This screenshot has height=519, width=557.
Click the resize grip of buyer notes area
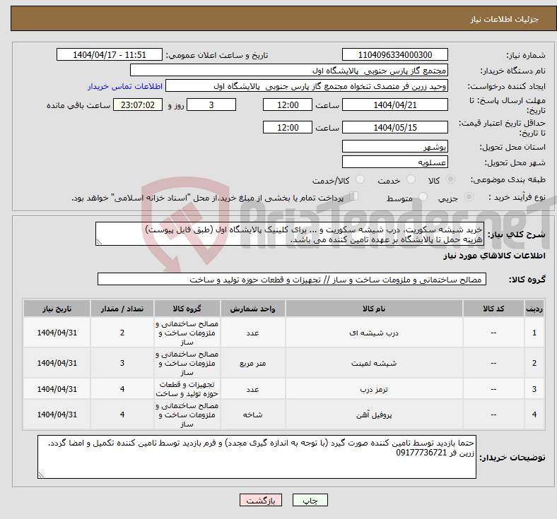(x=41, y=475)
